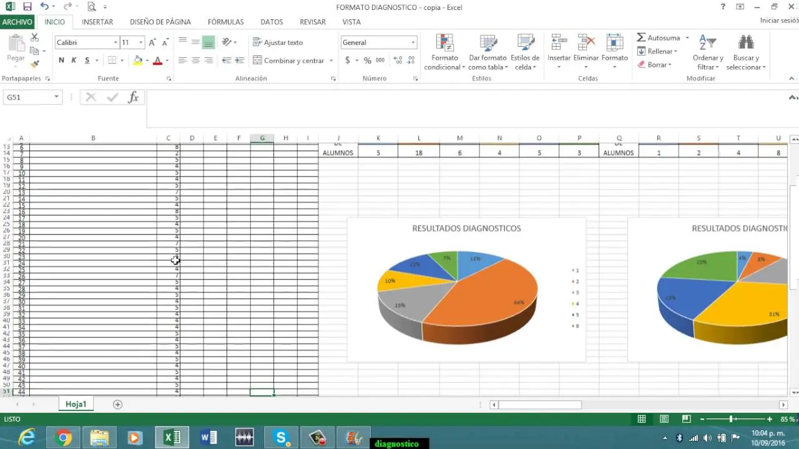Click the Merge and Center icon
The image size is (799, 449).
point(257,60)
